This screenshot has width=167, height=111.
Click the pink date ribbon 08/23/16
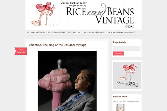click(21, 51)
